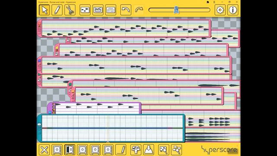Click the magnifier over blocks zoom icon

177,150
